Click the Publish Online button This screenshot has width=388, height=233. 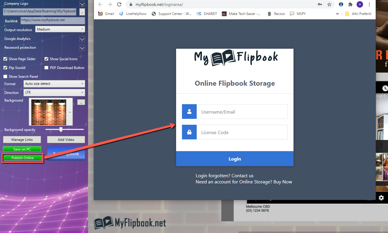pyautogui.click(x=22, y=158)
